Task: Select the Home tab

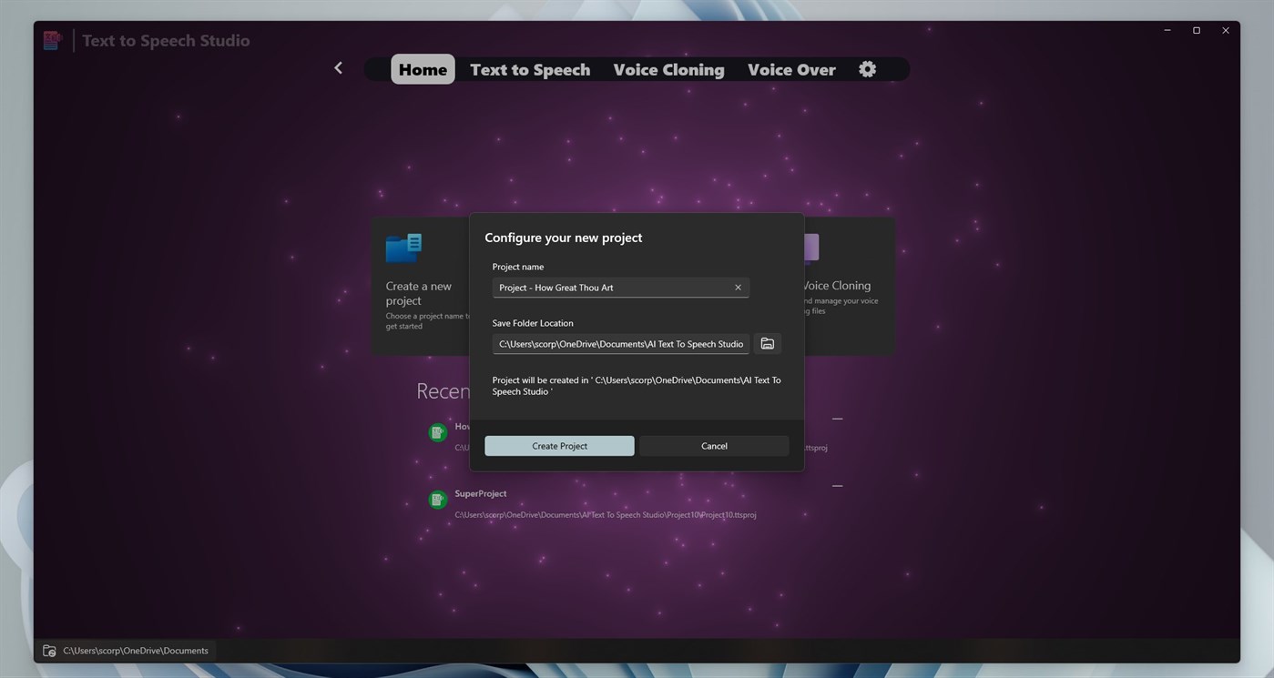Action: 422,68
